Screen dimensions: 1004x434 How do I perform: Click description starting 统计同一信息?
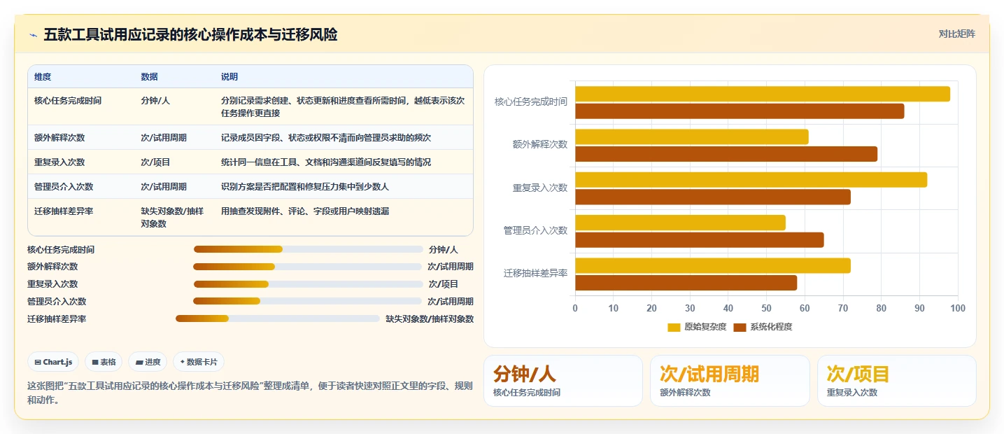tap(326, 162)
